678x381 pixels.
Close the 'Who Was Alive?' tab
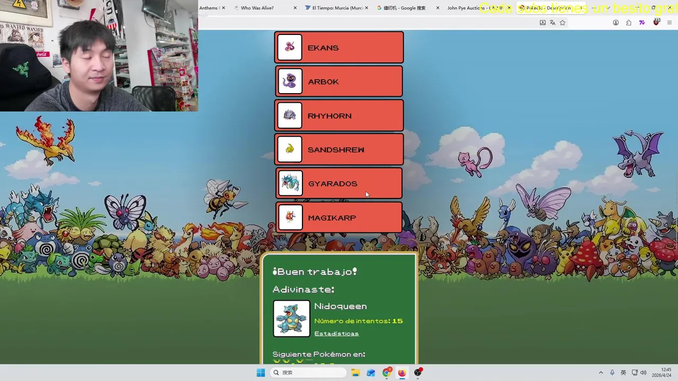pos(296,8)
